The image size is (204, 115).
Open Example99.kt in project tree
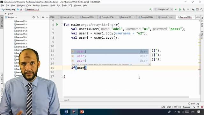click(x=20, y=47)
